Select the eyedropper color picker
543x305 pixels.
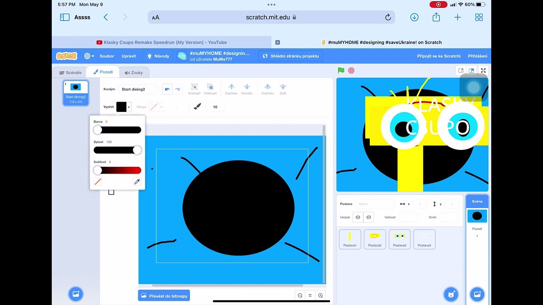[x=137, y=182]
